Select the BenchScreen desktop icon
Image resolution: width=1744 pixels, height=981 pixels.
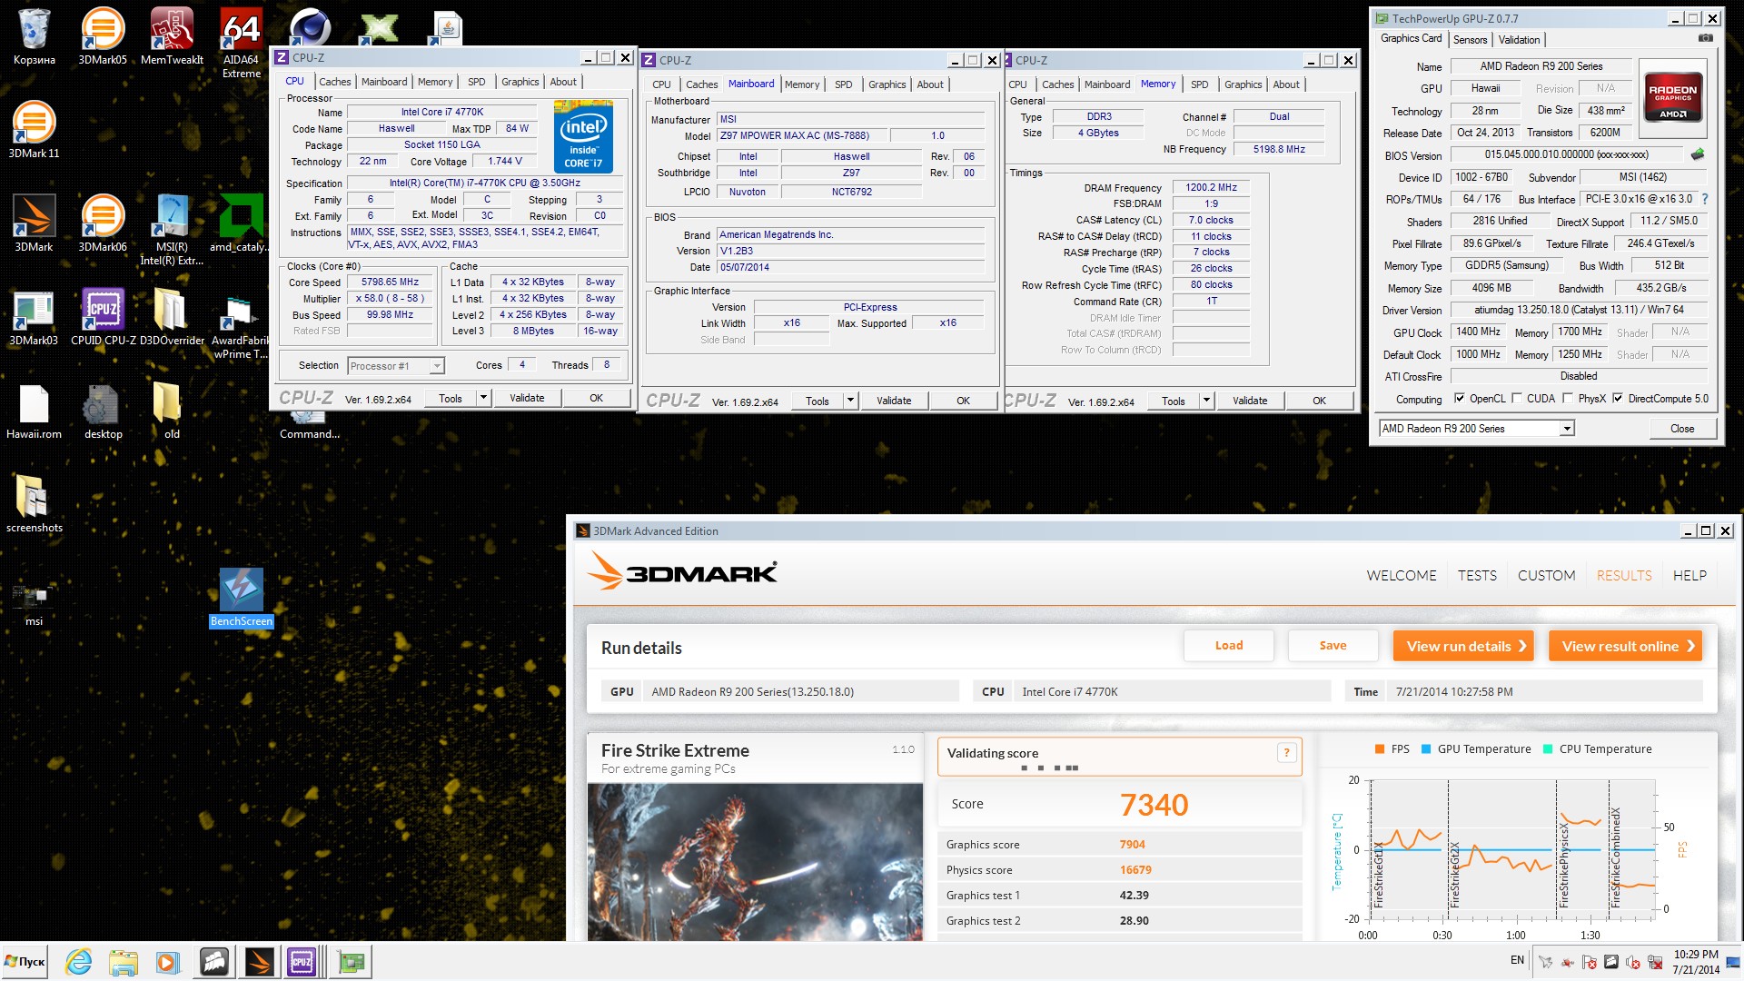(x=242, y=598)
